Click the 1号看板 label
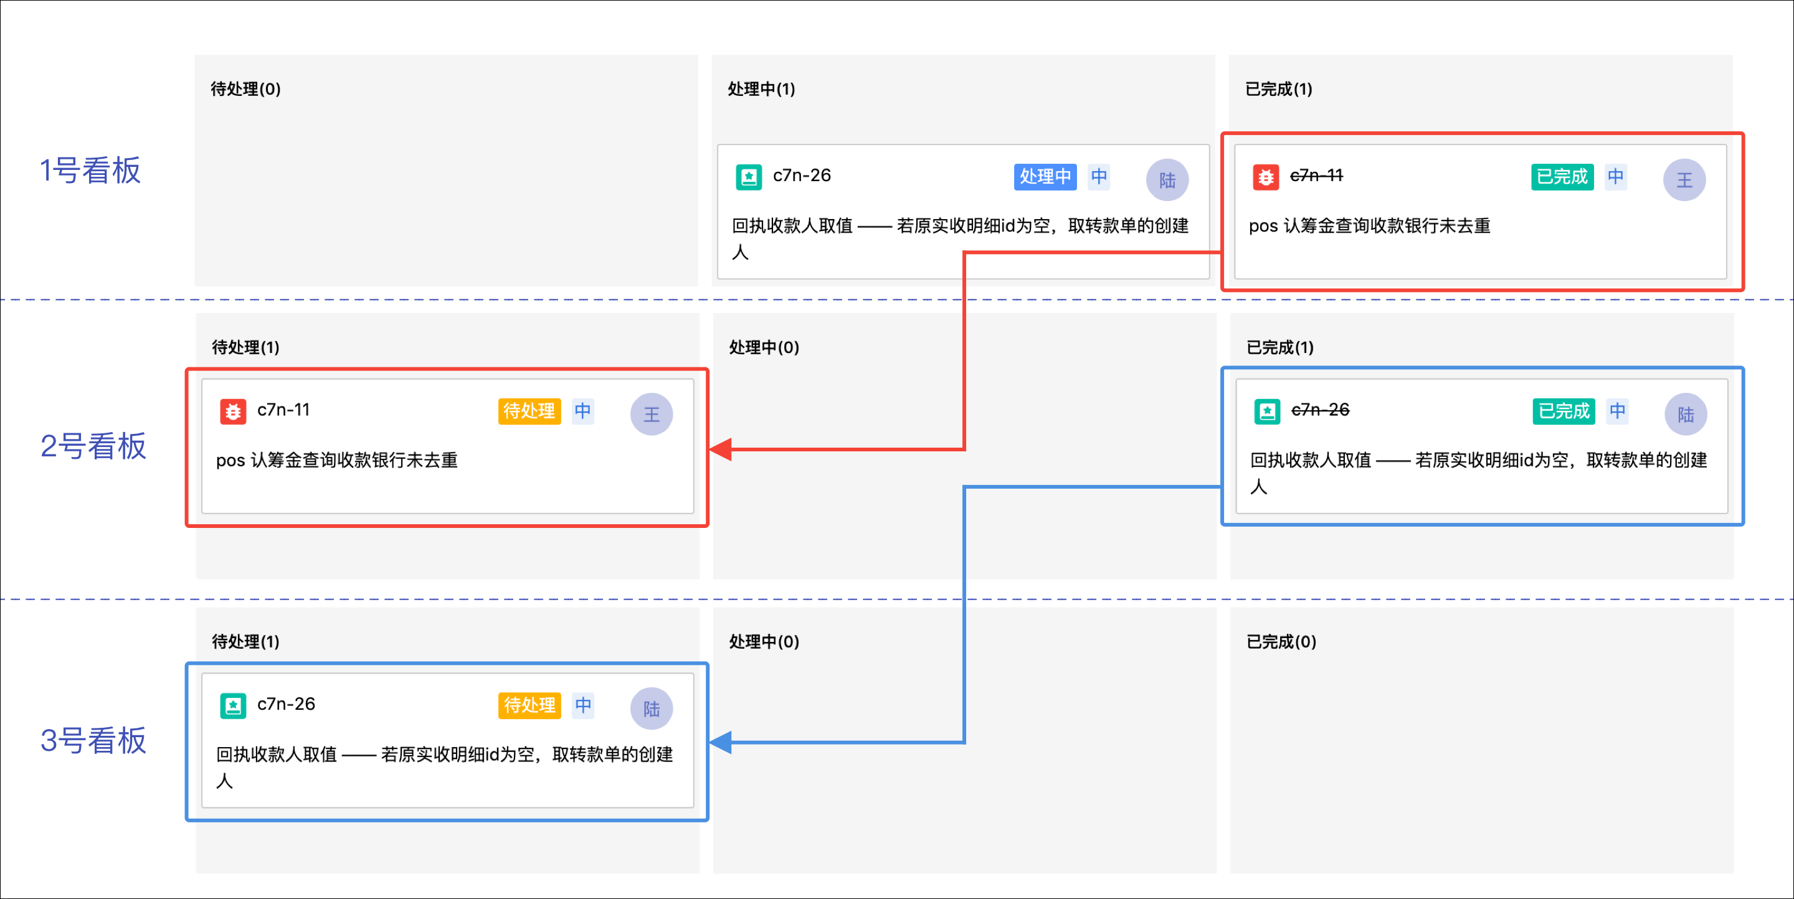Screen dimensions: 1794x899 pyautogui.click(x=90, y=171)
